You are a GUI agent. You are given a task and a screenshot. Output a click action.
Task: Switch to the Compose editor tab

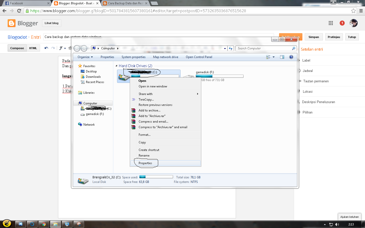pos(17,48)
